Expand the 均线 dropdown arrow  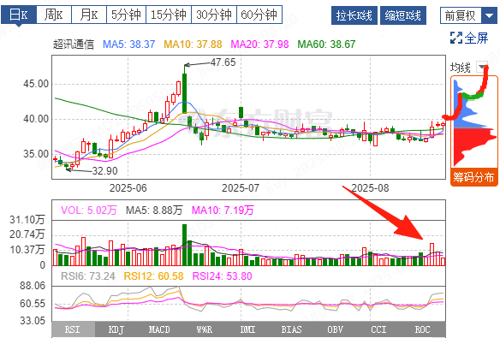point(481,67)
